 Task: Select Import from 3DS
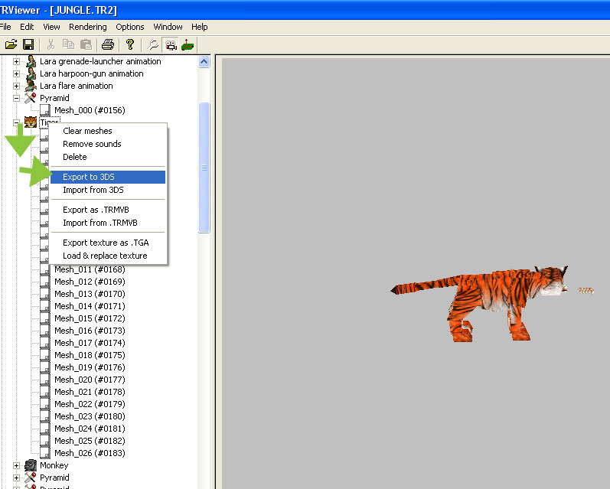pyautogui.click(x=108, y=190)
